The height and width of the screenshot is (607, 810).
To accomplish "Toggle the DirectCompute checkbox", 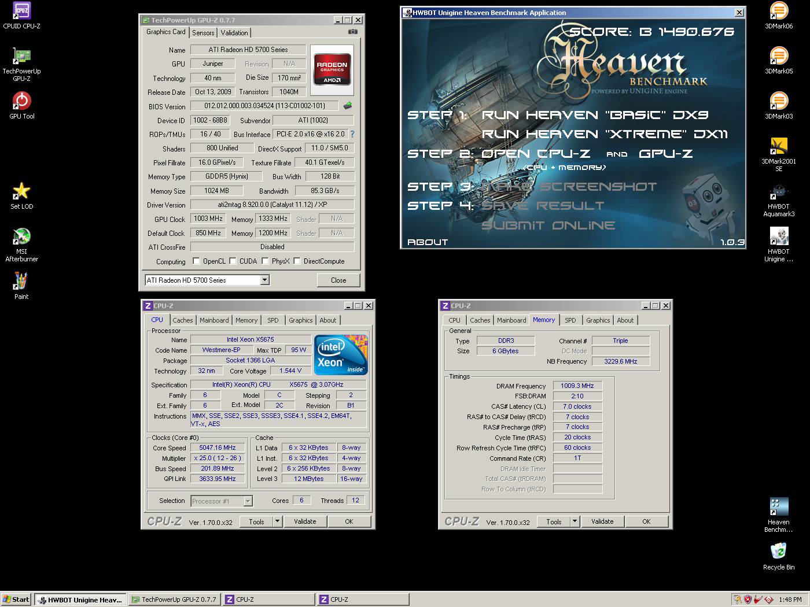I will [x=297, y=261].
